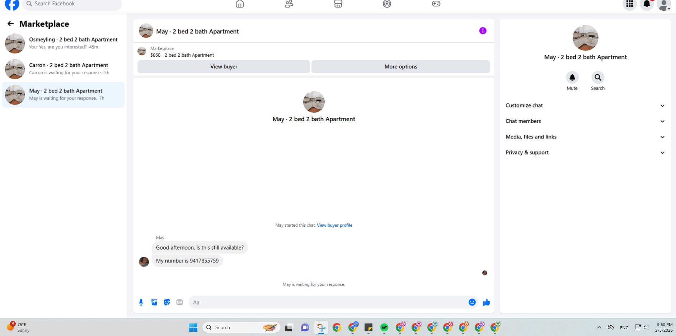The width and height of the screenshot is (676, 336).
Task: Open the Osmeyling apartment conversation
Action: [x=64, y=43]
